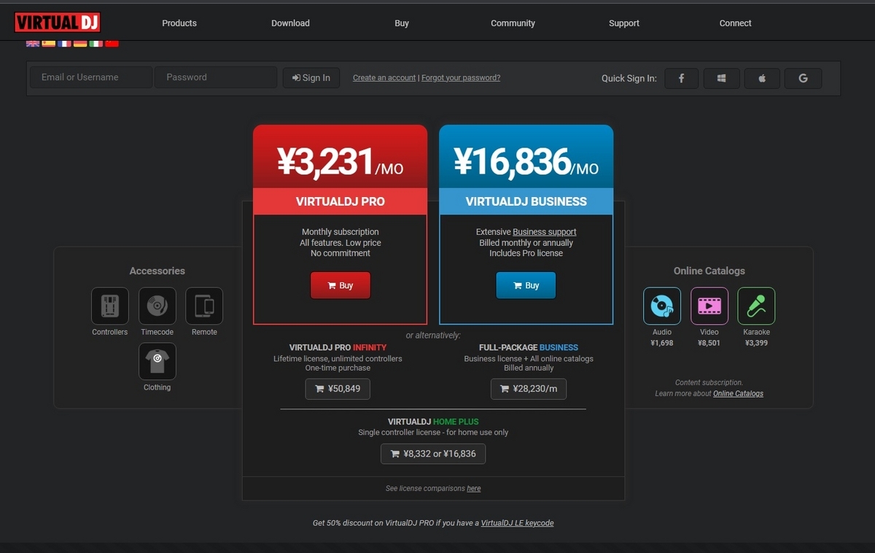
Task: Follow the Forgot your password link
Action: [461, 78]
